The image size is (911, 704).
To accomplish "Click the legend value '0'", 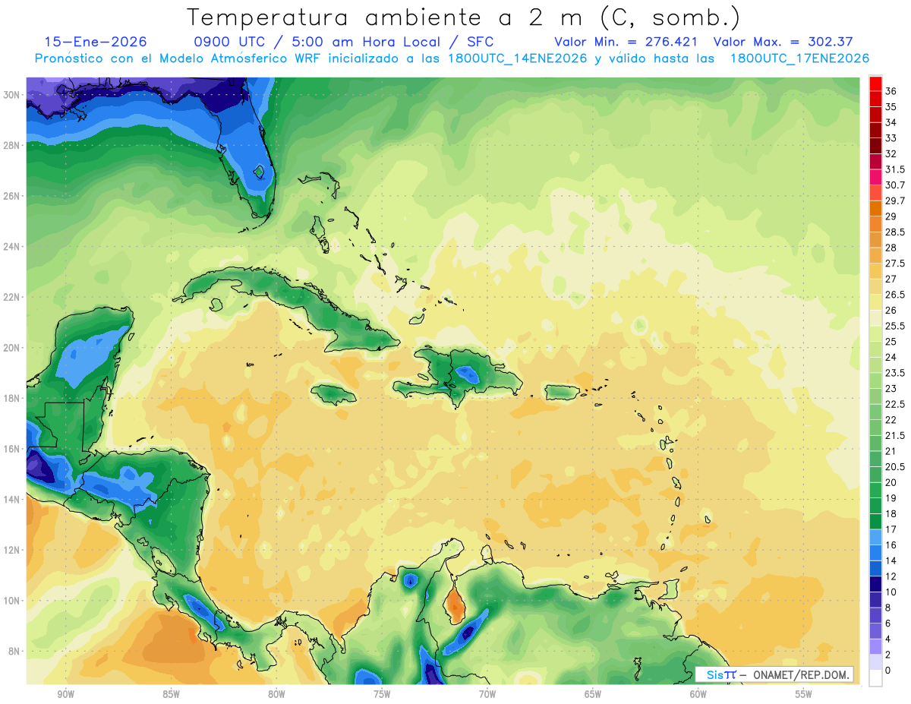I will [888, 670].
